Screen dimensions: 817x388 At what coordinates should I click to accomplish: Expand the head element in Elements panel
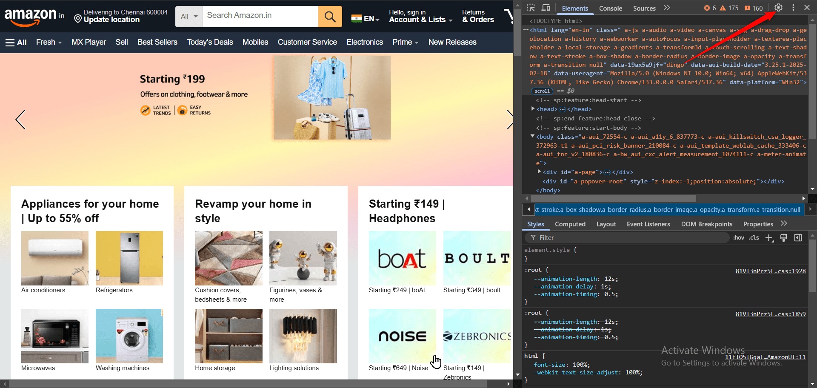pyautogui.click(x=533, y=109)
